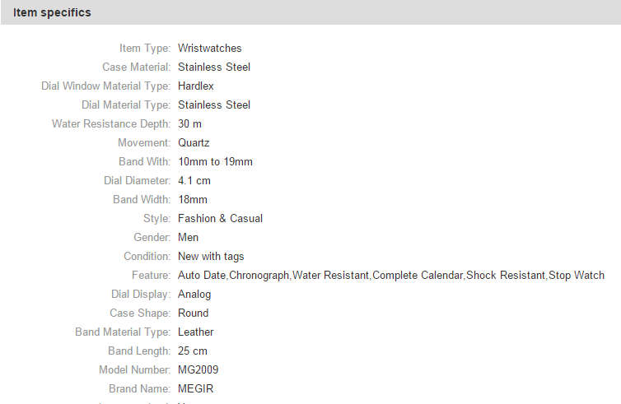Screen dimensions: 621x404
Task: Select the Wristwatches item type value
Action: coord(209,48)
